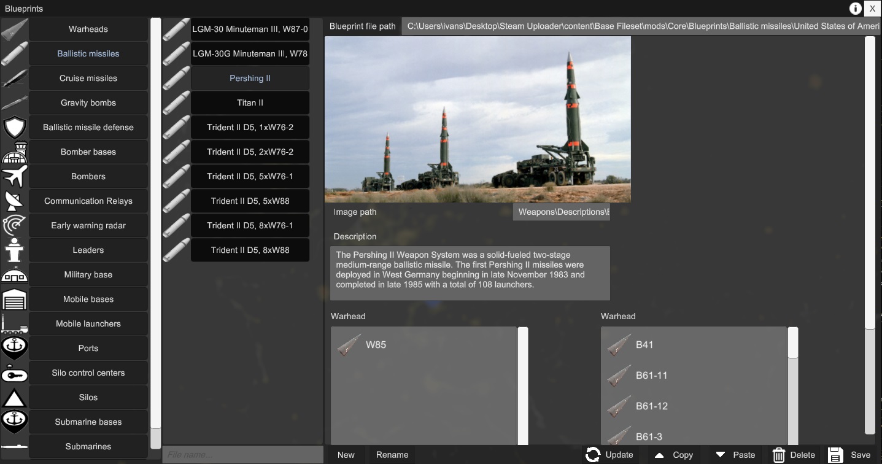The width and height of the screenshot is (882, 464).
Task: Create a blueprint with the New button
Action: pos(345,455)
